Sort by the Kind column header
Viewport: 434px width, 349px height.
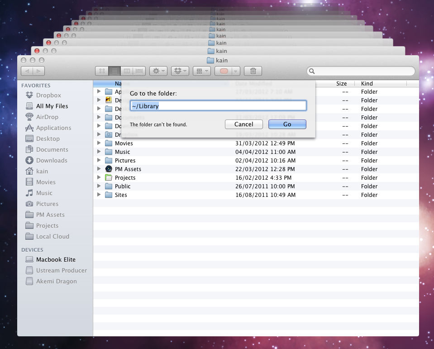point(367,84)
